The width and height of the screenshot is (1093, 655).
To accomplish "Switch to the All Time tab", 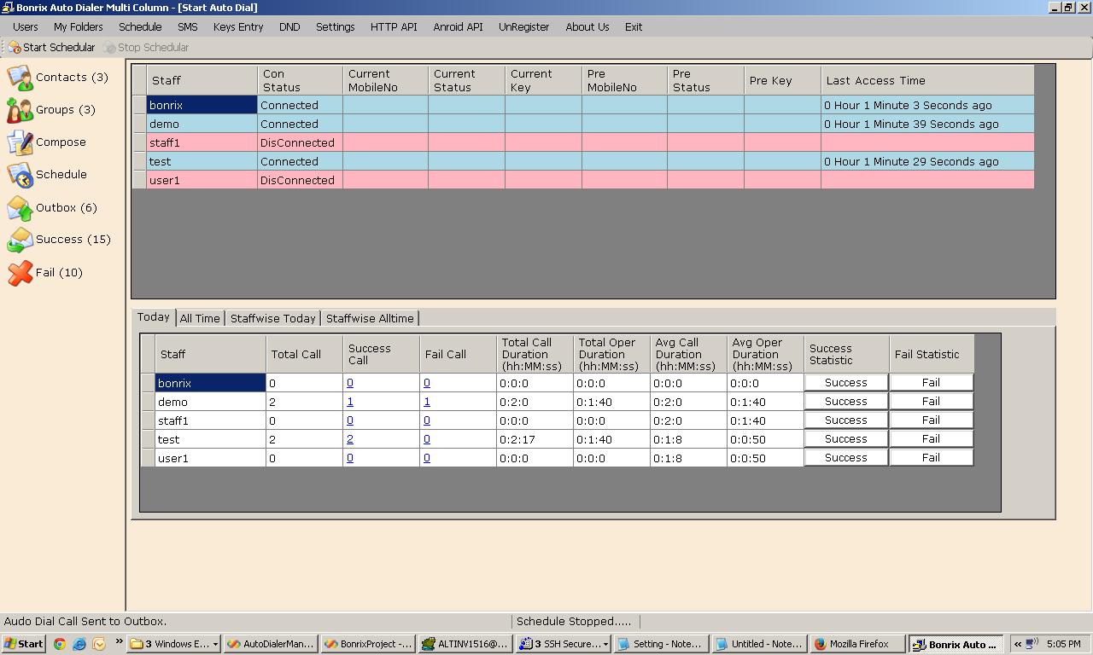I will [x=200, y=318].
